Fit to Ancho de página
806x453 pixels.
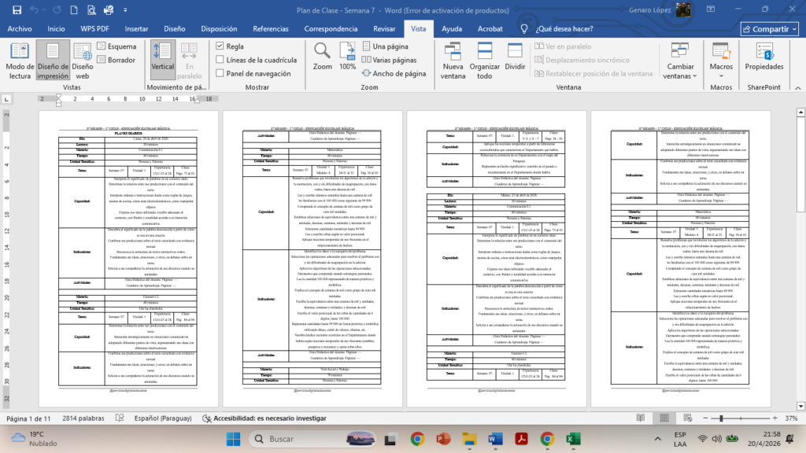pyautogui.click(x=394, y=73)
